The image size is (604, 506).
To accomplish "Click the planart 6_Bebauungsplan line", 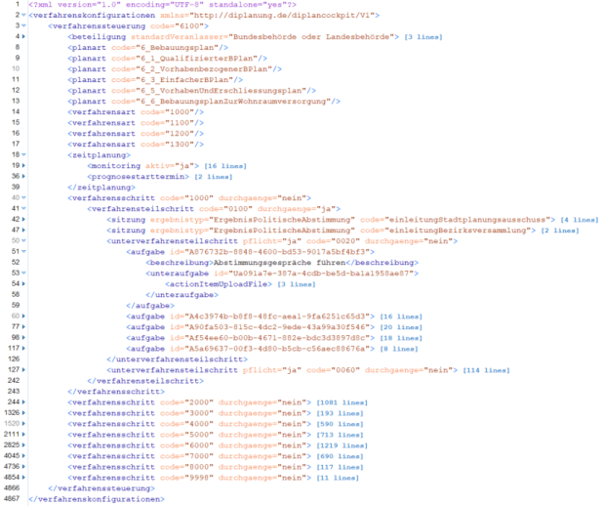I will (148, 48).
